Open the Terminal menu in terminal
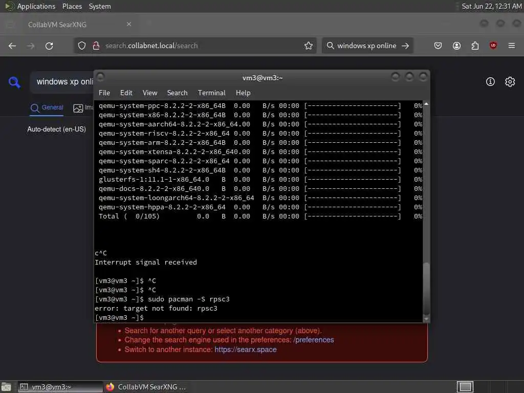The image size is (524, 393). [x=211, y=93]
